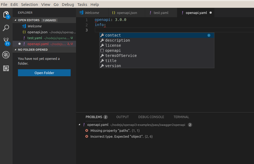The image size is (254, 164).
Task: Switch to the Debug Console panel tab
Action: pyautogui.click(x=151, y=117)
